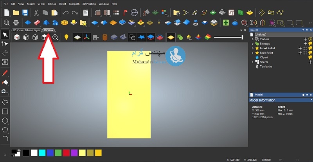Click the Zoom magnifier in 3D view toolbar
This screenshot has width=313, height=162.
pos(56,37)
